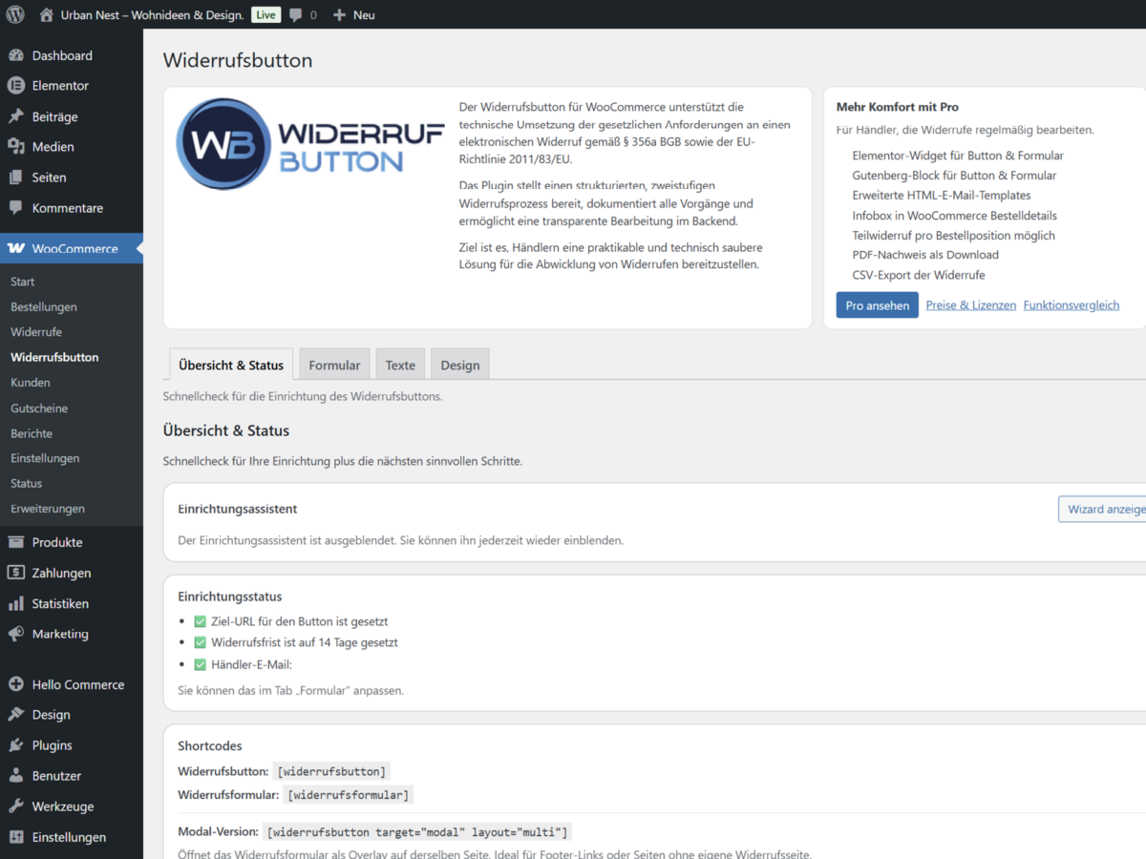Click the Plugins plug icon
Image resolution: width=1146 pixels, height=859 pixels.
[x=15, y=745]
